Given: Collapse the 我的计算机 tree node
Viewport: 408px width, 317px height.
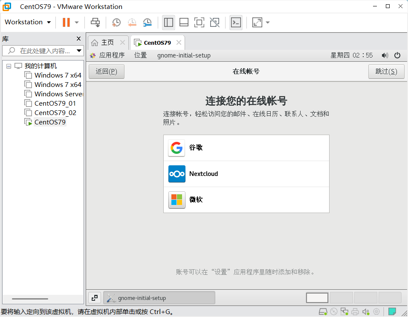Looking at the screenshot, I should coord(9,66).
